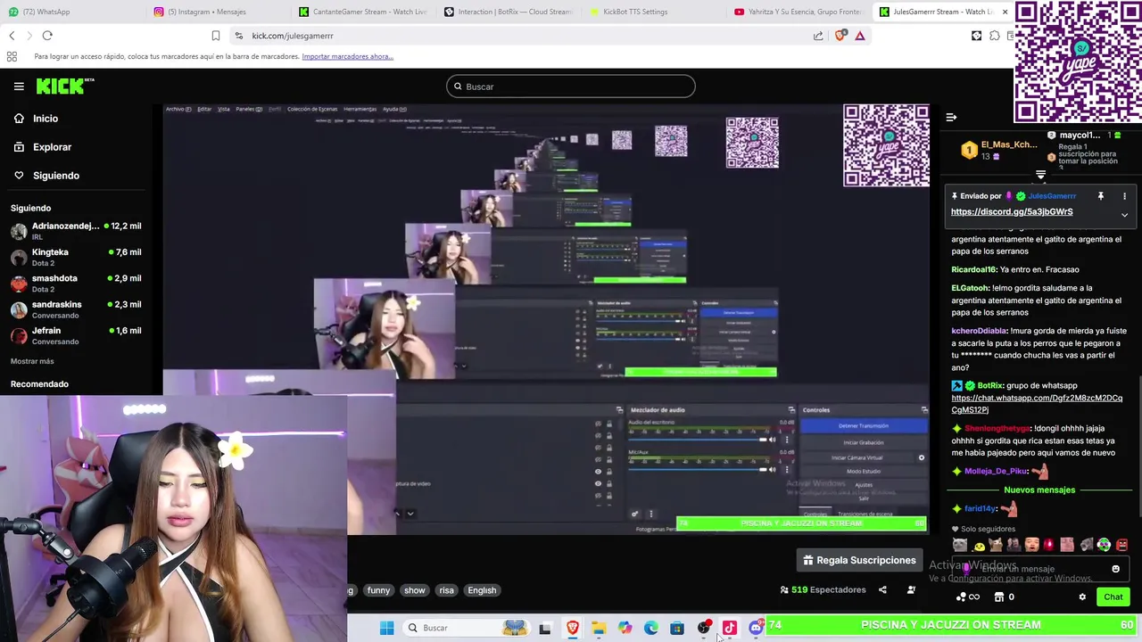Open TikTok app from the taskbar
This screenshot has width=1142, height=642.
pos(730,628)
